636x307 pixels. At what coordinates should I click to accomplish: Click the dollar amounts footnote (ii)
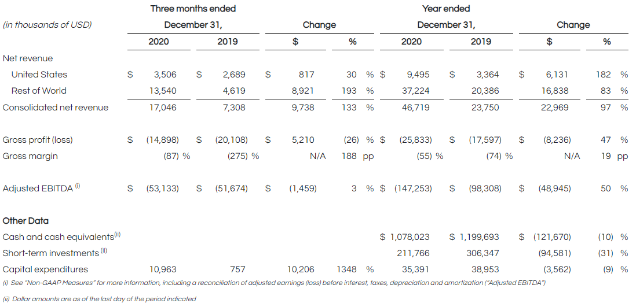99,299
